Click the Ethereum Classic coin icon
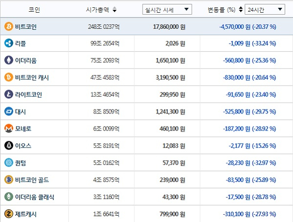The image size is (293, 222). [9, 197]
